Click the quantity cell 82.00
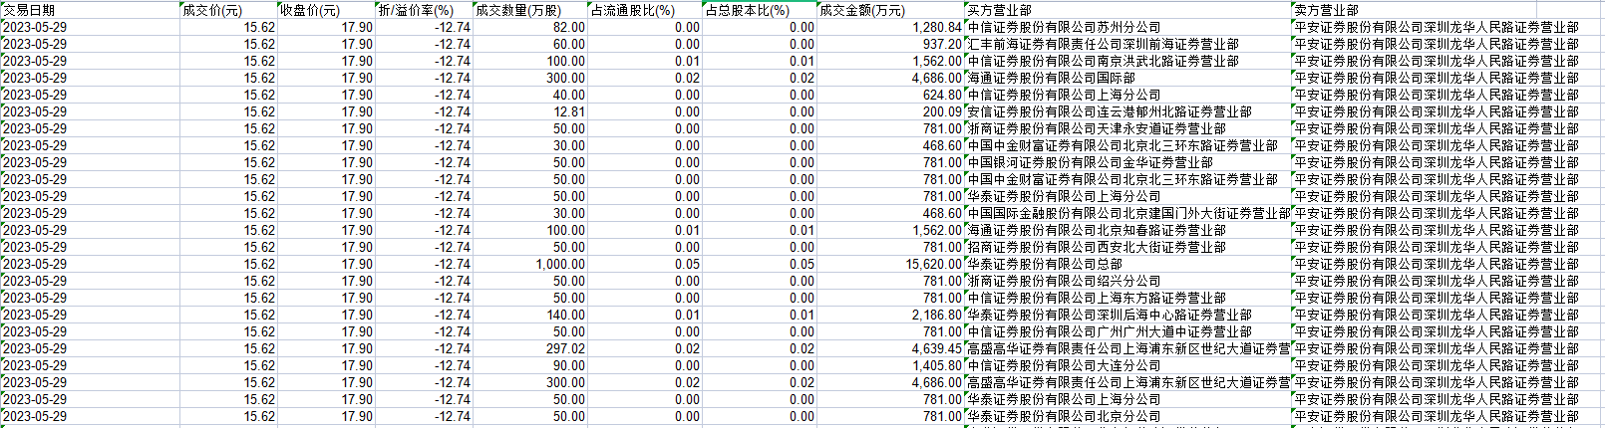 (x=529, y=28)
